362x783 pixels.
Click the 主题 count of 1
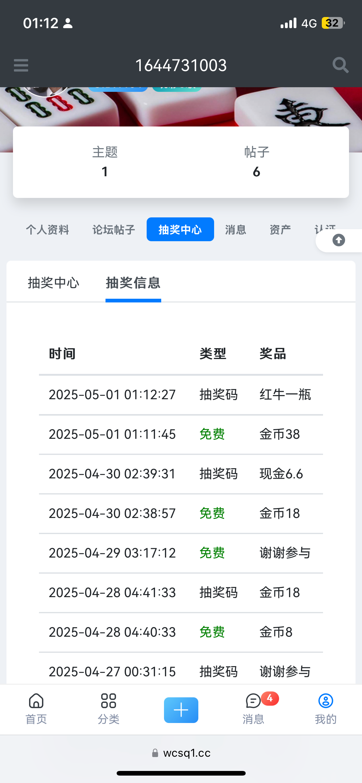(105, 172)
